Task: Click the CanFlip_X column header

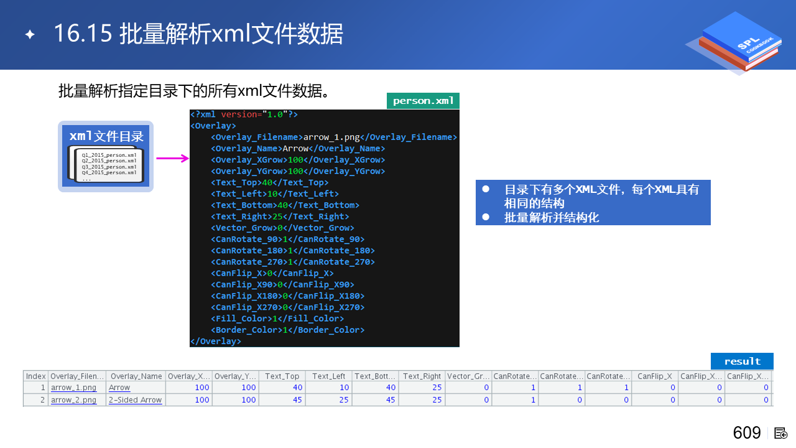Action: [654, 376]
